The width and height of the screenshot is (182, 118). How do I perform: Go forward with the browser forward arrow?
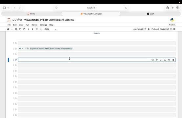click(x=20, y=8)
